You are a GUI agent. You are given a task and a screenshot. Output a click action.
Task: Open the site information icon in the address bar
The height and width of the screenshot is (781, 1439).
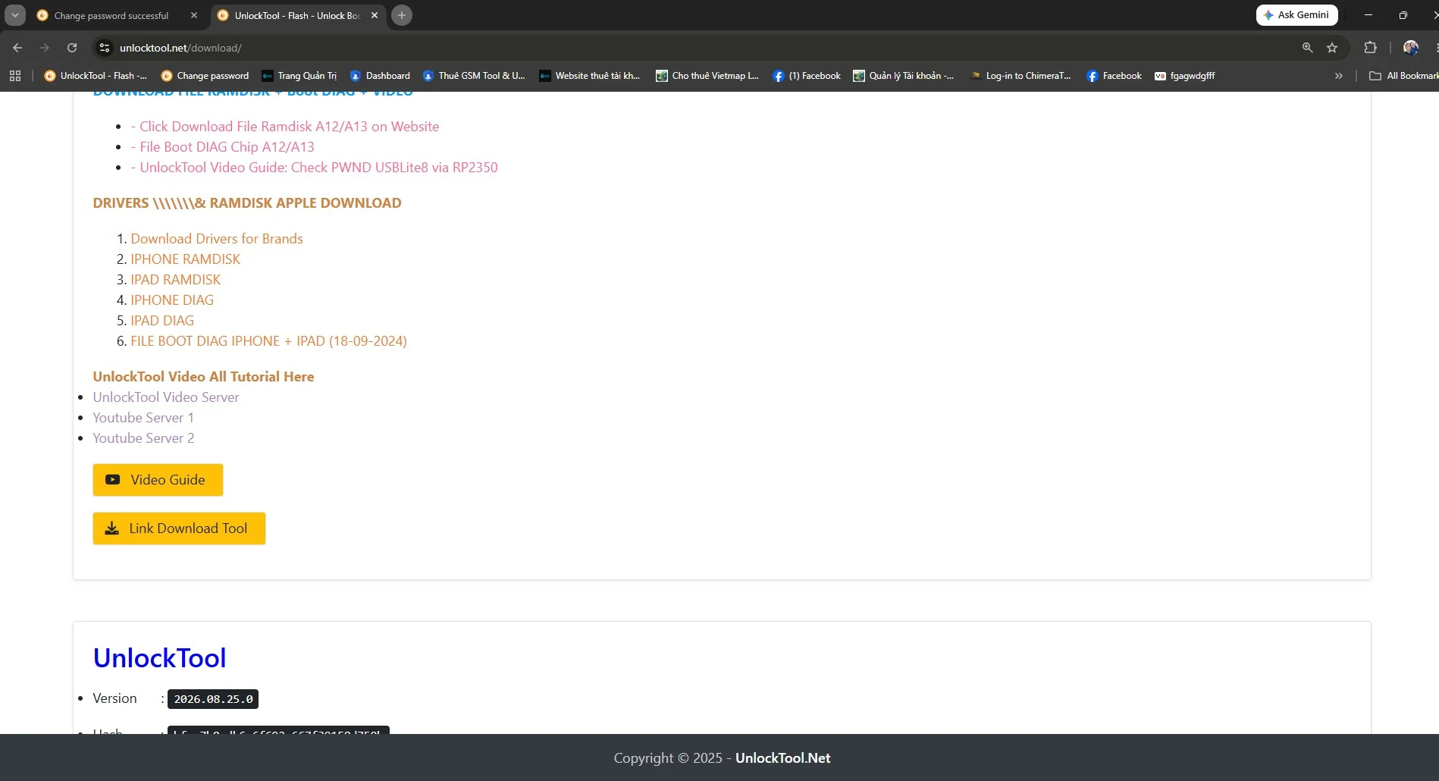coord(105,48)
